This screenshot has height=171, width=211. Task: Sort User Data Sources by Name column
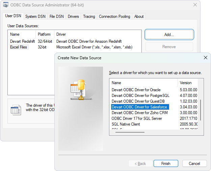pyautogui.click(x=22, y=34)
